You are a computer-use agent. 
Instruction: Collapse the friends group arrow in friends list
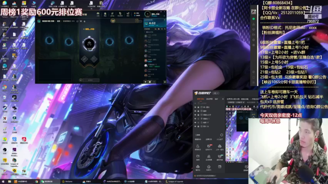[145, 32]
